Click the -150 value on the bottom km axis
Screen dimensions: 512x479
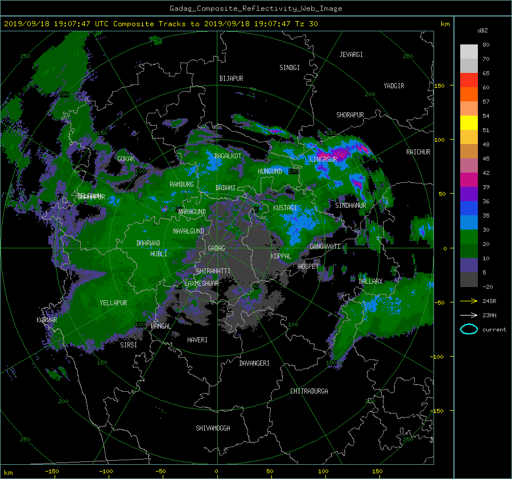tap(52, 472)
